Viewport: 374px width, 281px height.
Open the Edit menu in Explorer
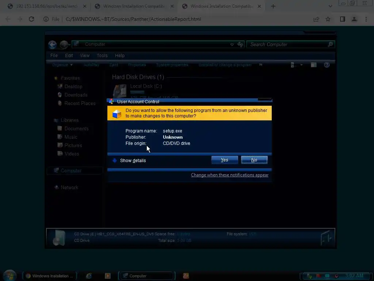[69, 56]
